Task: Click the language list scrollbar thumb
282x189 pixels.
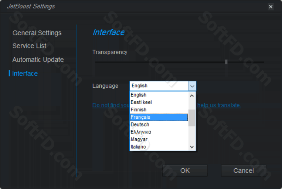Action: pos(192,118)
